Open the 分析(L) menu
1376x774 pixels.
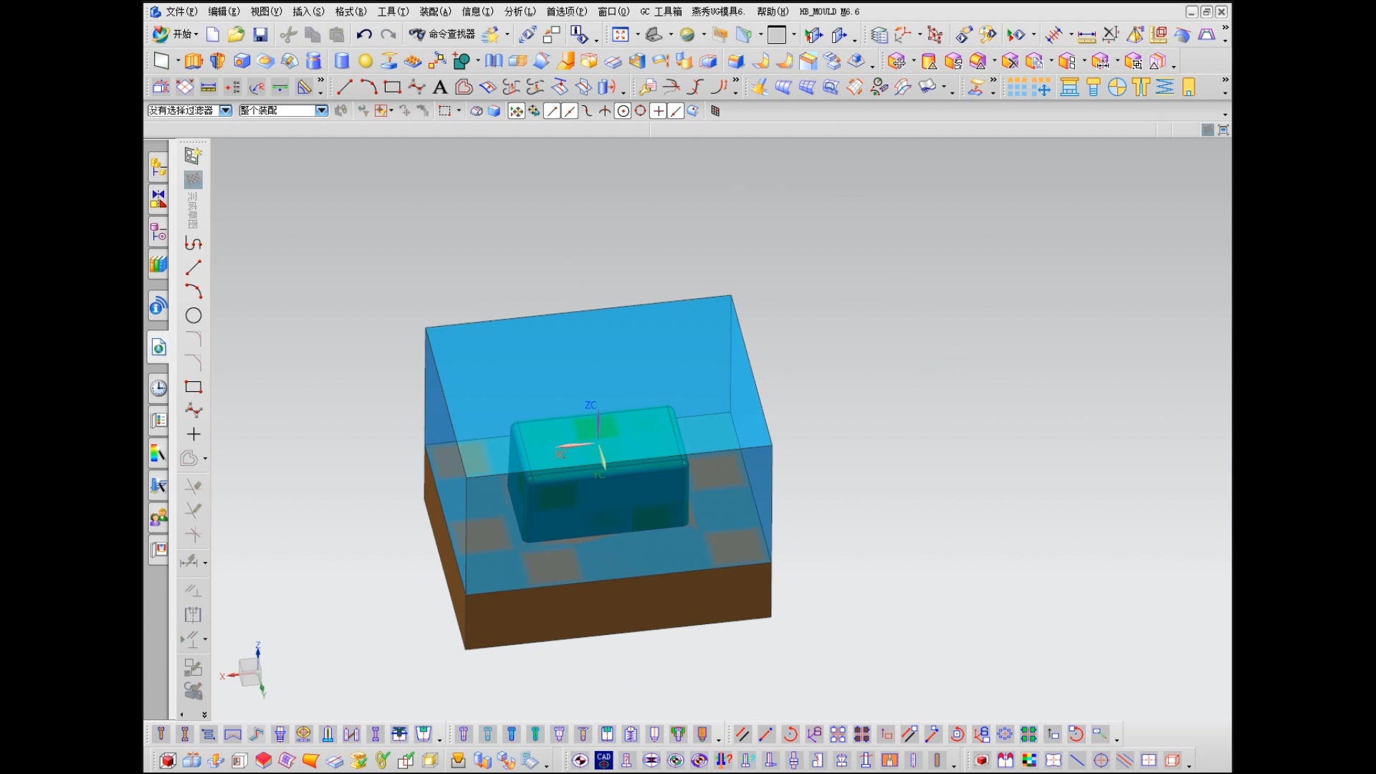tap(520, 11)
